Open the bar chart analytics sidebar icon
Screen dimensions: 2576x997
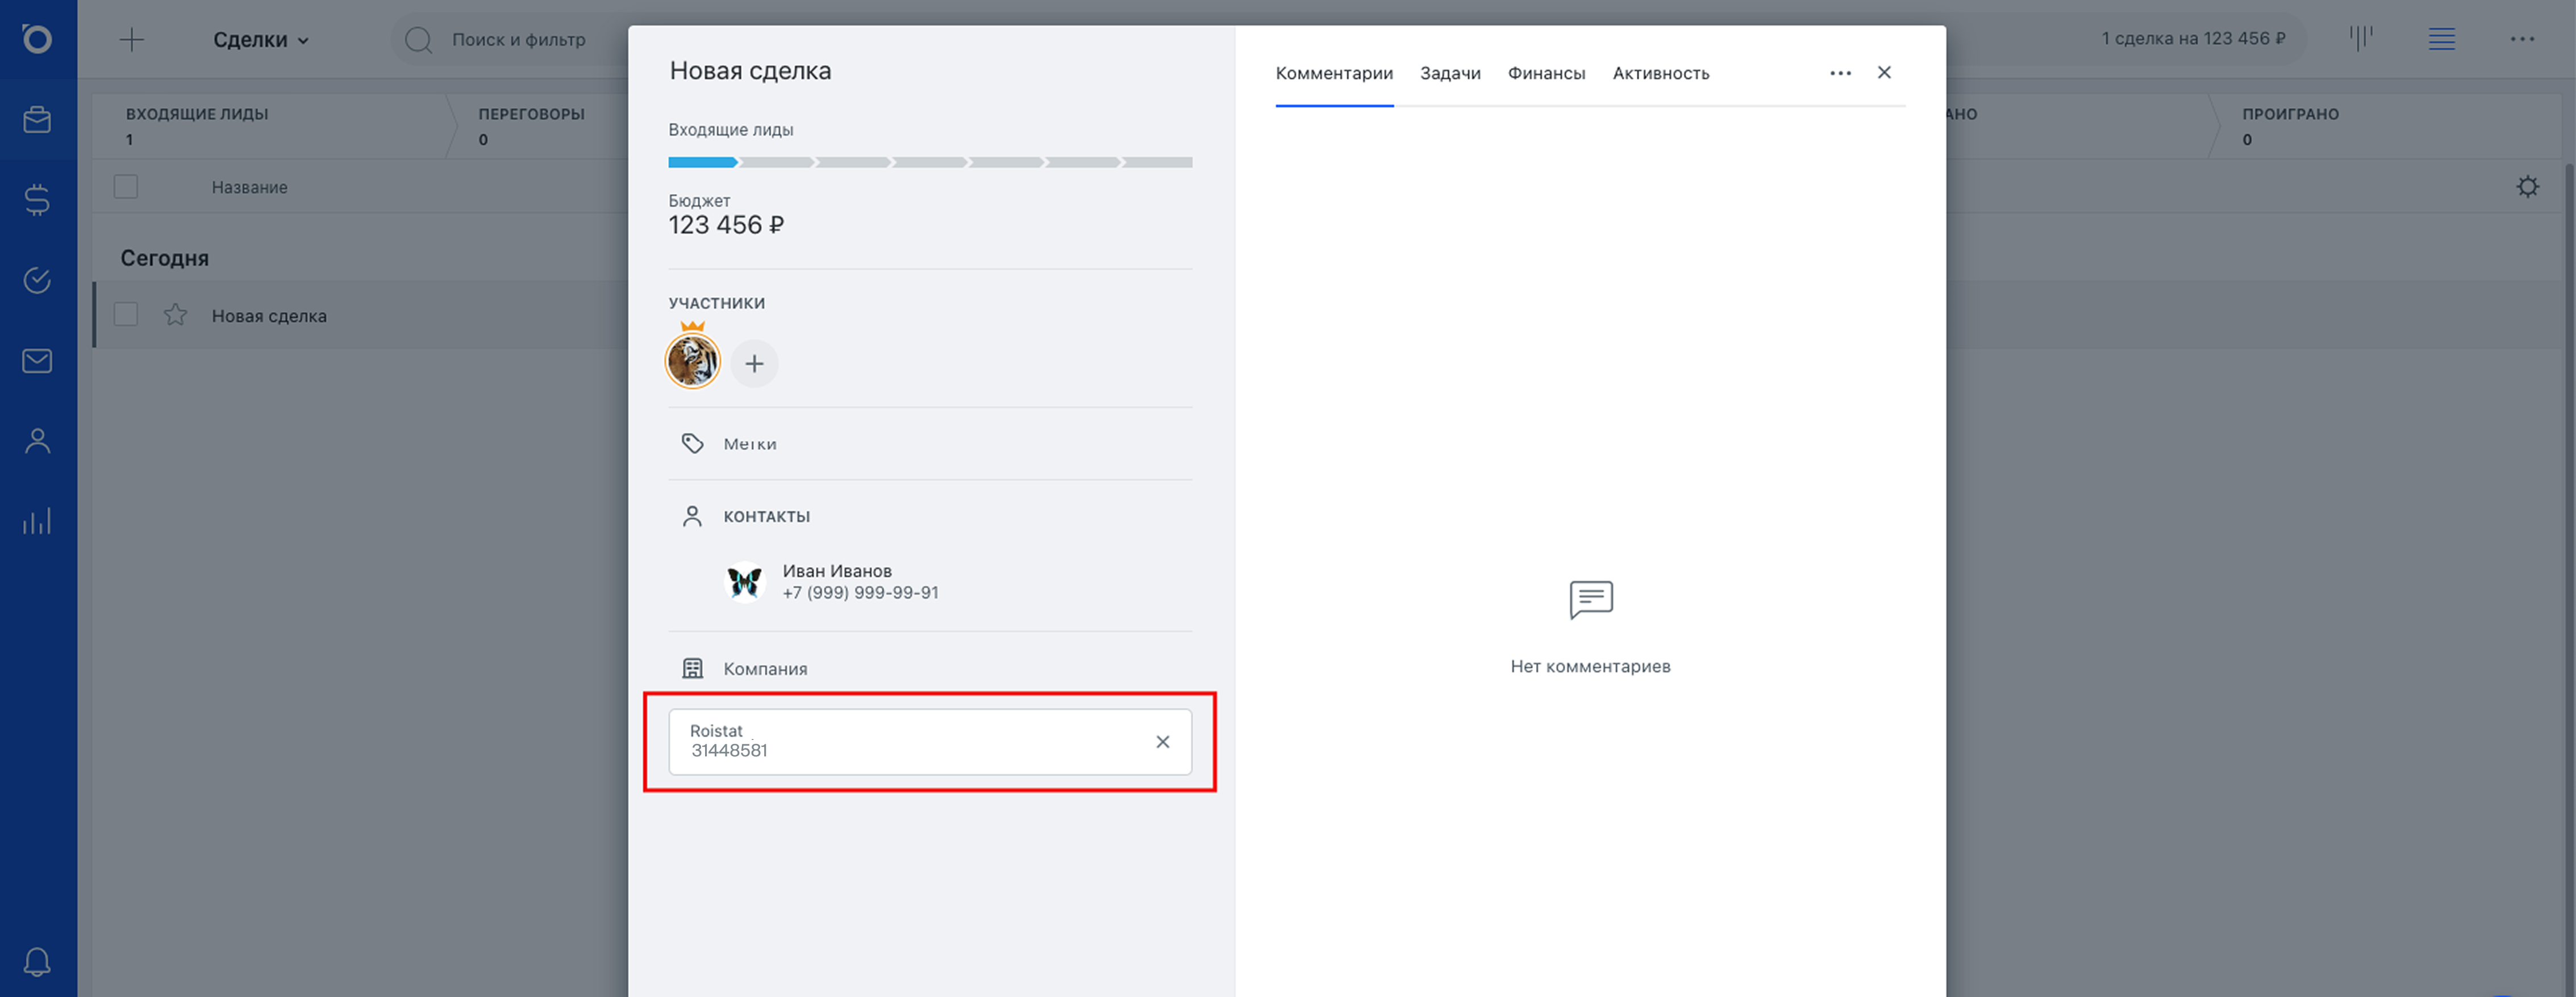coord(37,520)
